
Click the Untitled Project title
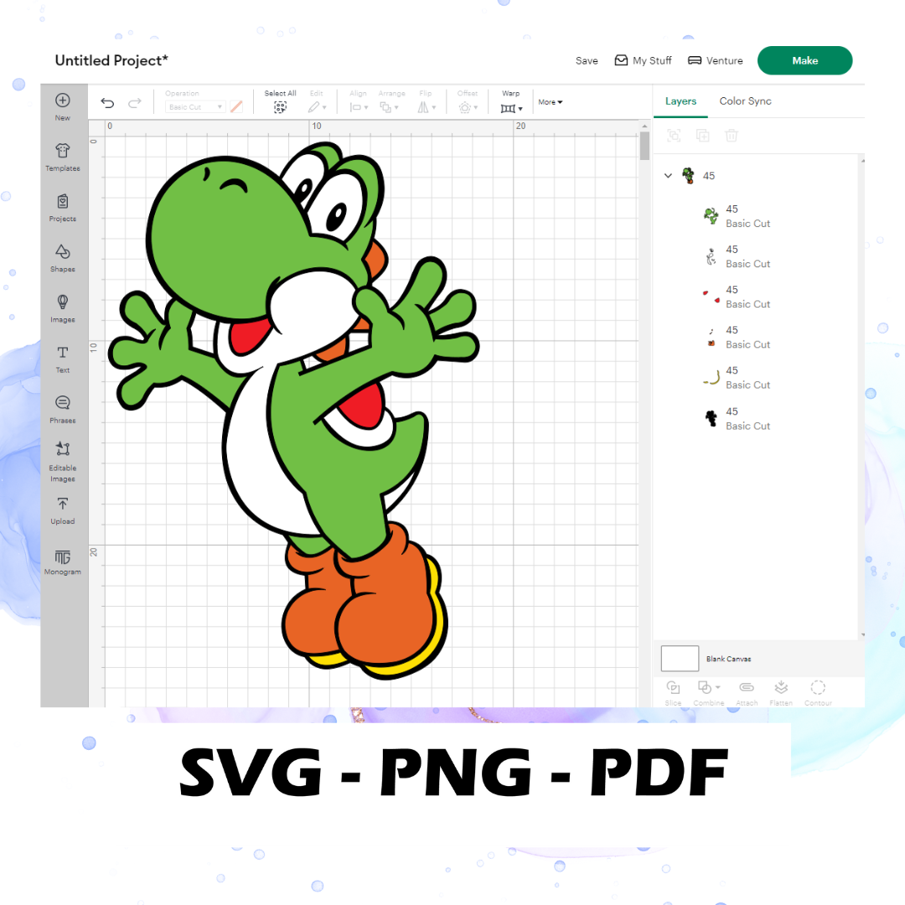[111, 60]
